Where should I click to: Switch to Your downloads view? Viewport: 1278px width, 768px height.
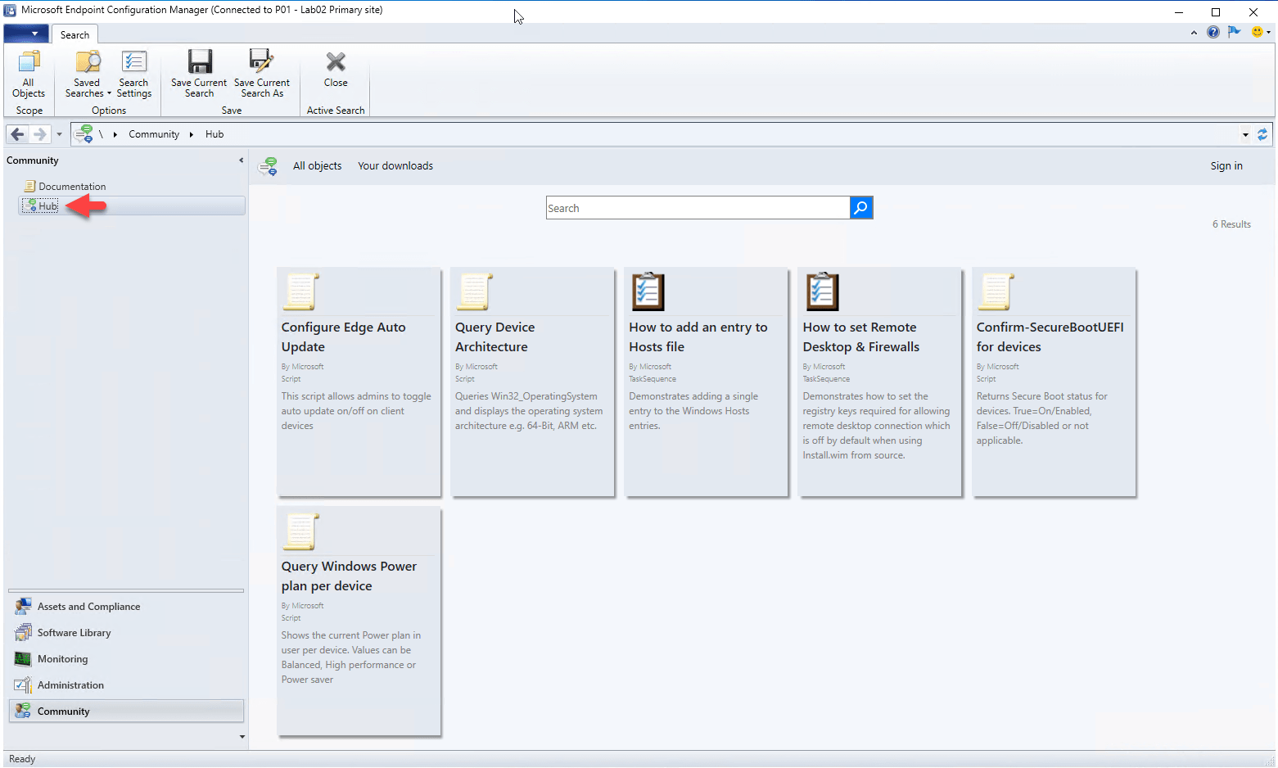point(395,166)
